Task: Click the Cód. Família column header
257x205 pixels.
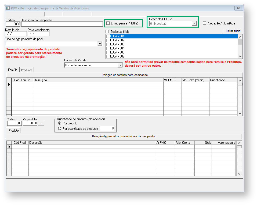Action: point(22,80)
